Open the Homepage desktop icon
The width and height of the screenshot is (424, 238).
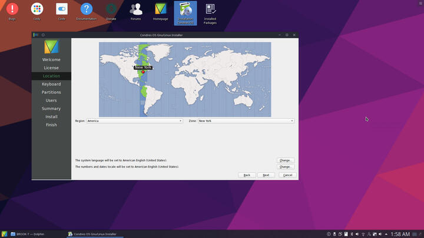tap(160, 11)
